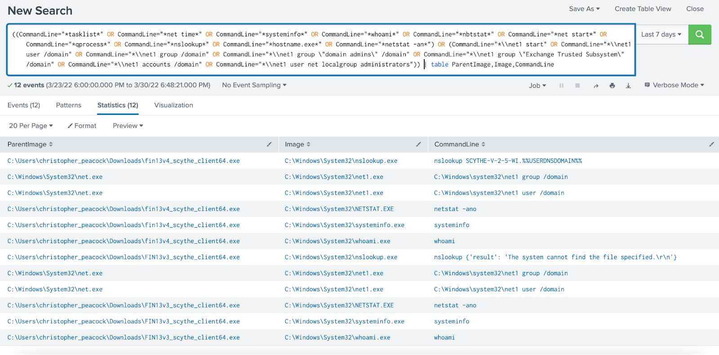Print the search results
Image resolution: width=719 pixels, height=355 pixels.
[612, 85]
